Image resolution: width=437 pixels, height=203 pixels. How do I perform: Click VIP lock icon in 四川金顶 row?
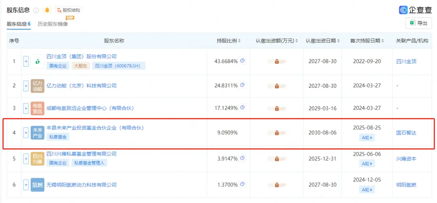pos(277,61)
